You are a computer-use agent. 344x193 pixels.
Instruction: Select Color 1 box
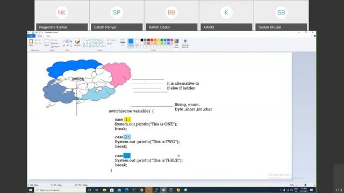point(131,43)
